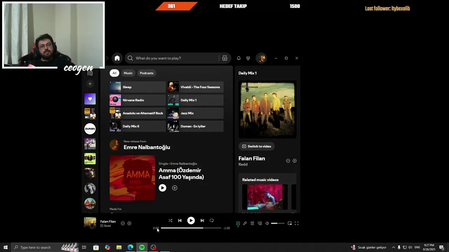Viewport: 449px width, 252px height.
Task: Show hidden system tray icons
Action: 393,247
